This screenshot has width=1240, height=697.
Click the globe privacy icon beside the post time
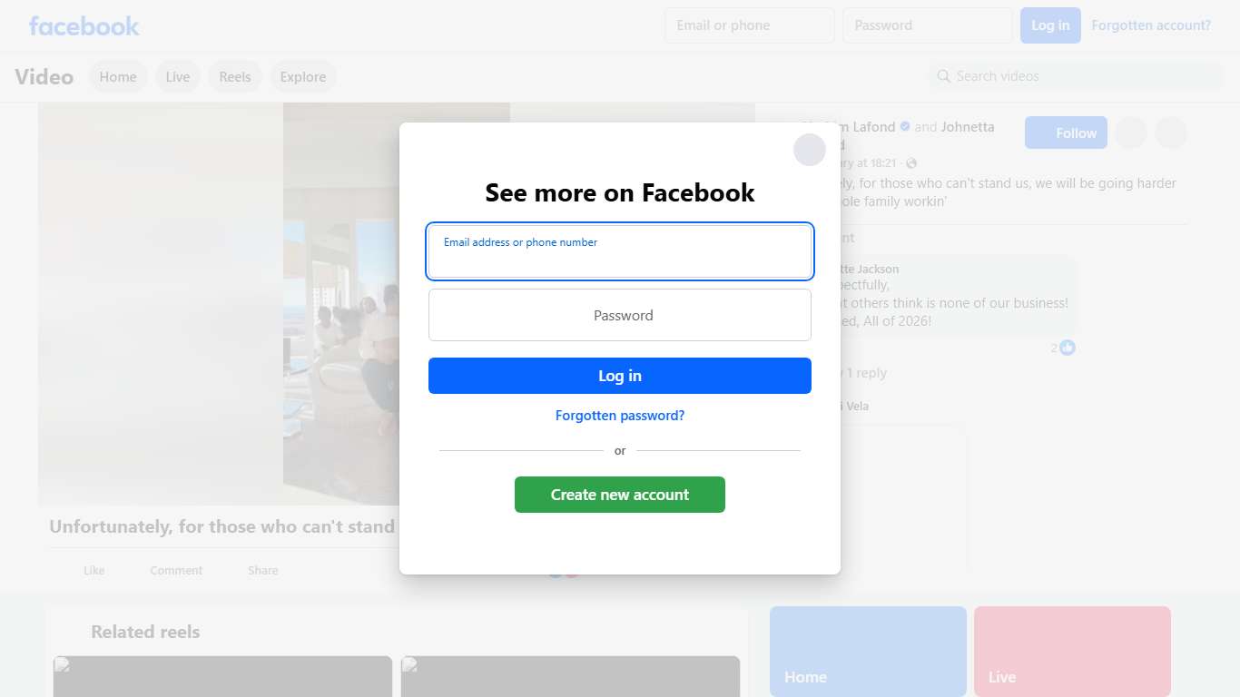tap(911, 163)
